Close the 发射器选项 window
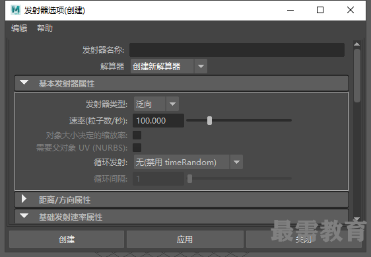The image size is (371, 257). click(351, 10)
